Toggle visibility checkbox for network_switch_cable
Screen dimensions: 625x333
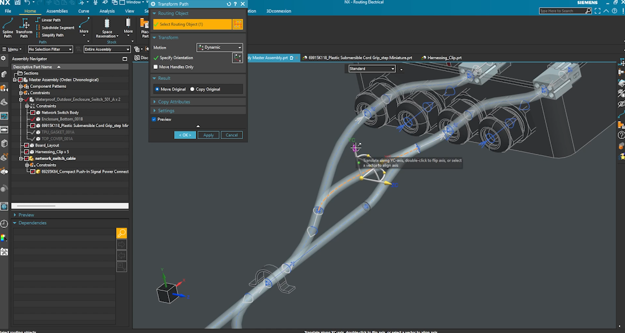(26, 158)
